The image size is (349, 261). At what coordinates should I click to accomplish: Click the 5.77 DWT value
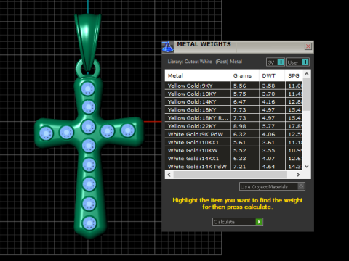pos(268,126)
